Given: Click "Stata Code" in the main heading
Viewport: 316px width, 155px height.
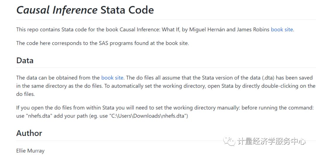Looking at the screenshot, I should (x=127, y=10).
